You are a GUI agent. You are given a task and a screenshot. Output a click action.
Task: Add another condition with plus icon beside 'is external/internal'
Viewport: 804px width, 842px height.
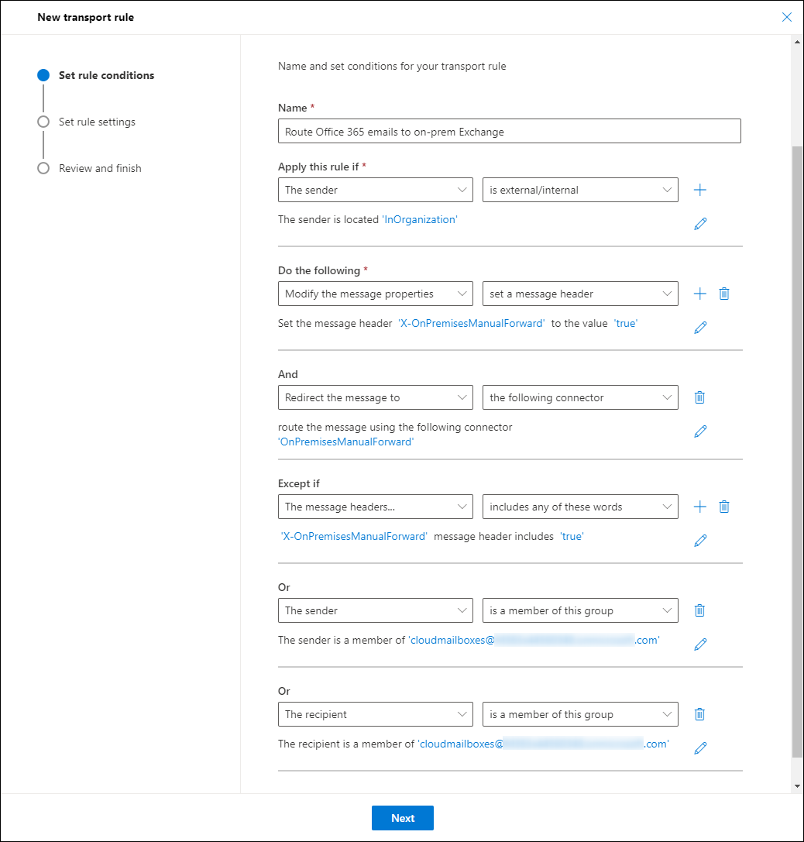click(x=699, y=190)
